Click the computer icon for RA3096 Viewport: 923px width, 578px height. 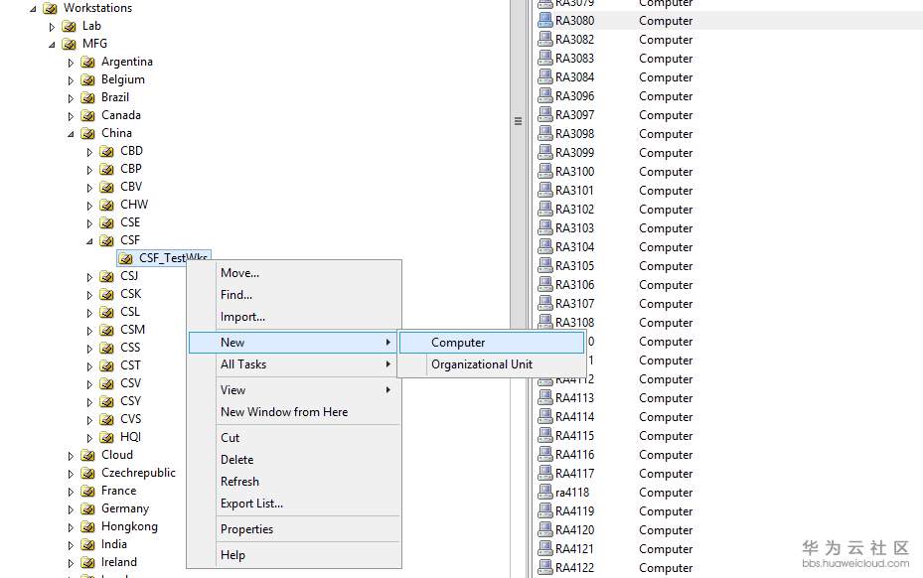pyautogui.click(x=545, y=95)
